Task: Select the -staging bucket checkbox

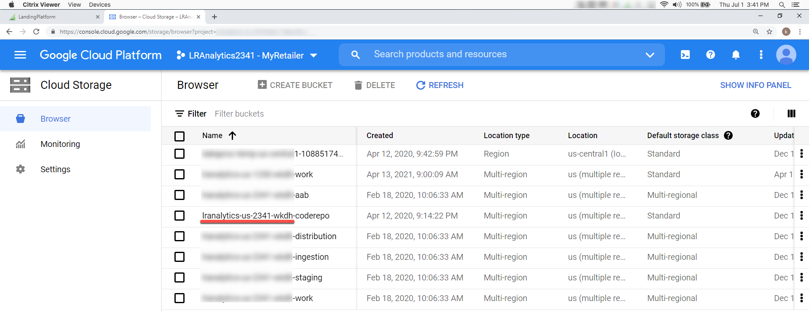Action: tap(179, 277)
